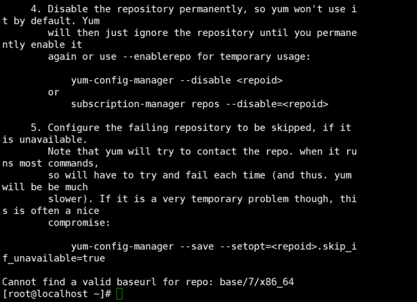Click the '--enablerepo' option text

coord(137,57)
